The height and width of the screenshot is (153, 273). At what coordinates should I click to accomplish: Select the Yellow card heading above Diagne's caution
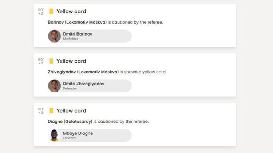click(71, 110)
